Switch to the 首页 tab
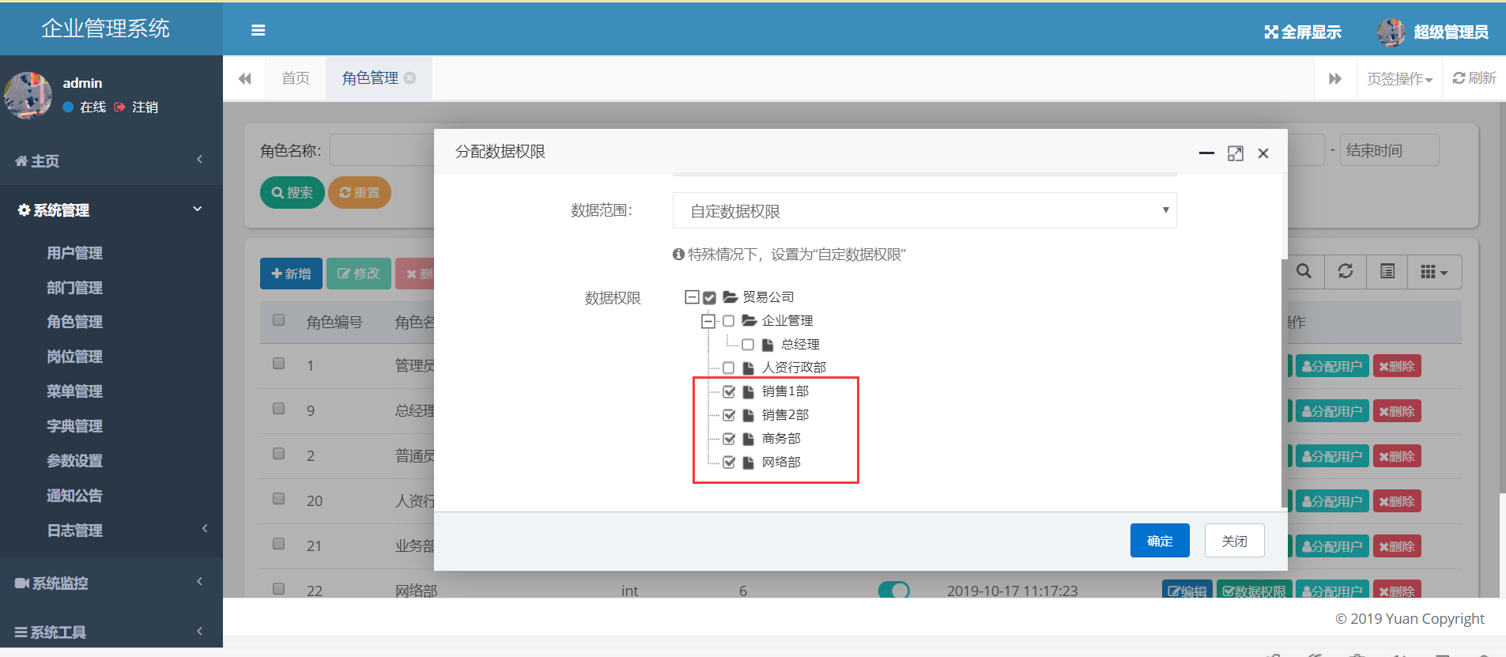Viewport: 1506px width, 657px height. click(x=296, y=78)
